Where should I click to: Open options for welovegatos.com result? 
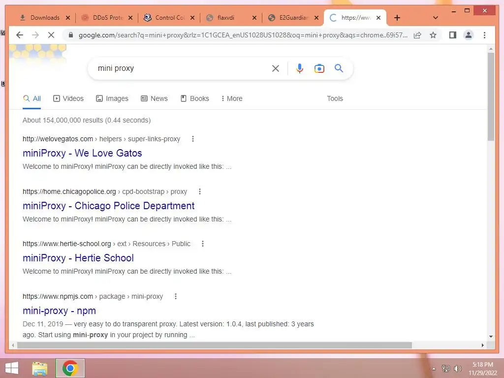click(x=193, y=139)
